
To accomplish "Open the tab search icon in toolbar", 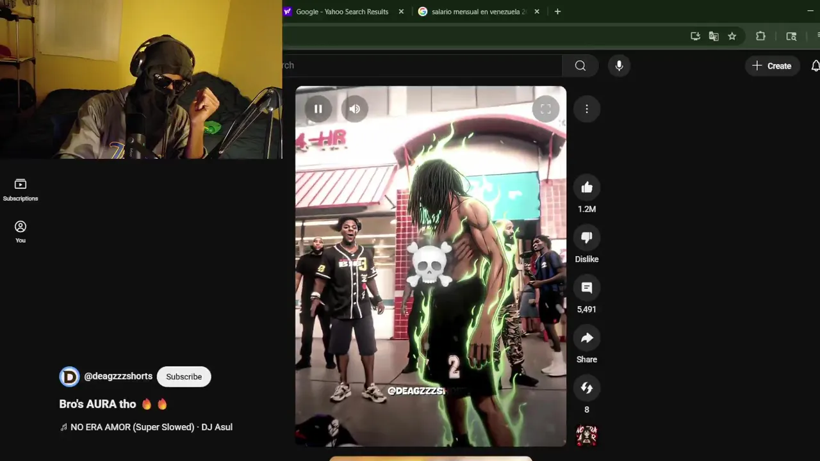I will (791, 36).
